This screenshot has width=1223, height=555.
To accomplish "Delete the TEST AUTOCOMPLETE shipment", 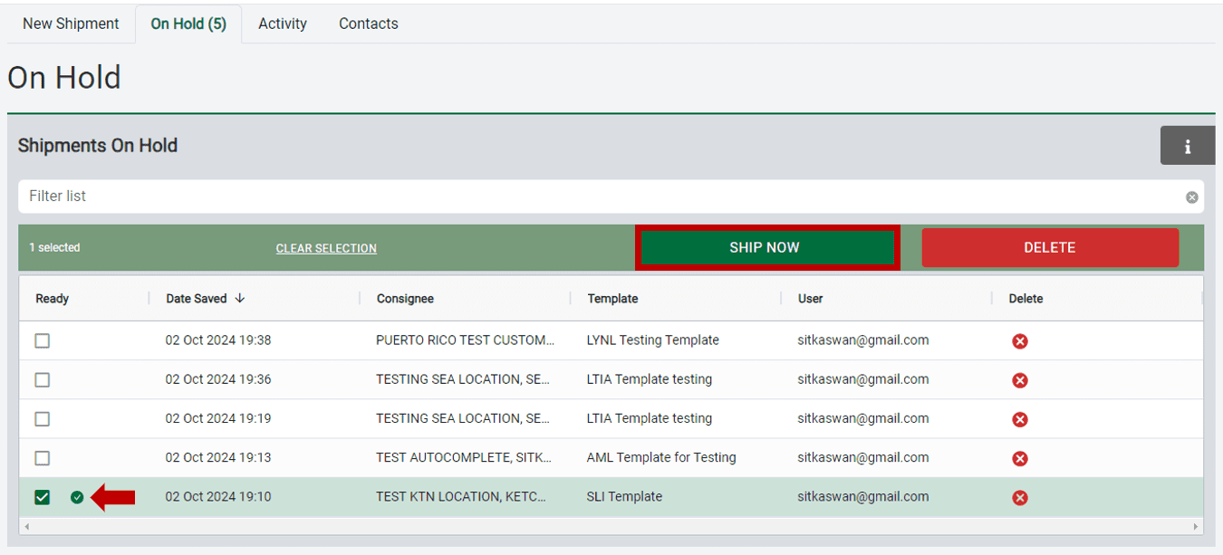I will (1020, 457).
